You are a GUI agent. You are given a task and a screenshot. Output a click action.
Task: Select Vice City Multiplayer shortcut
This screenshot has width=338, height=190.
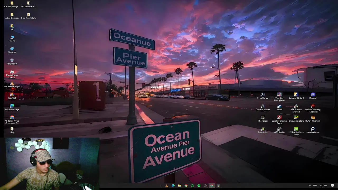(x=279, y=97)
